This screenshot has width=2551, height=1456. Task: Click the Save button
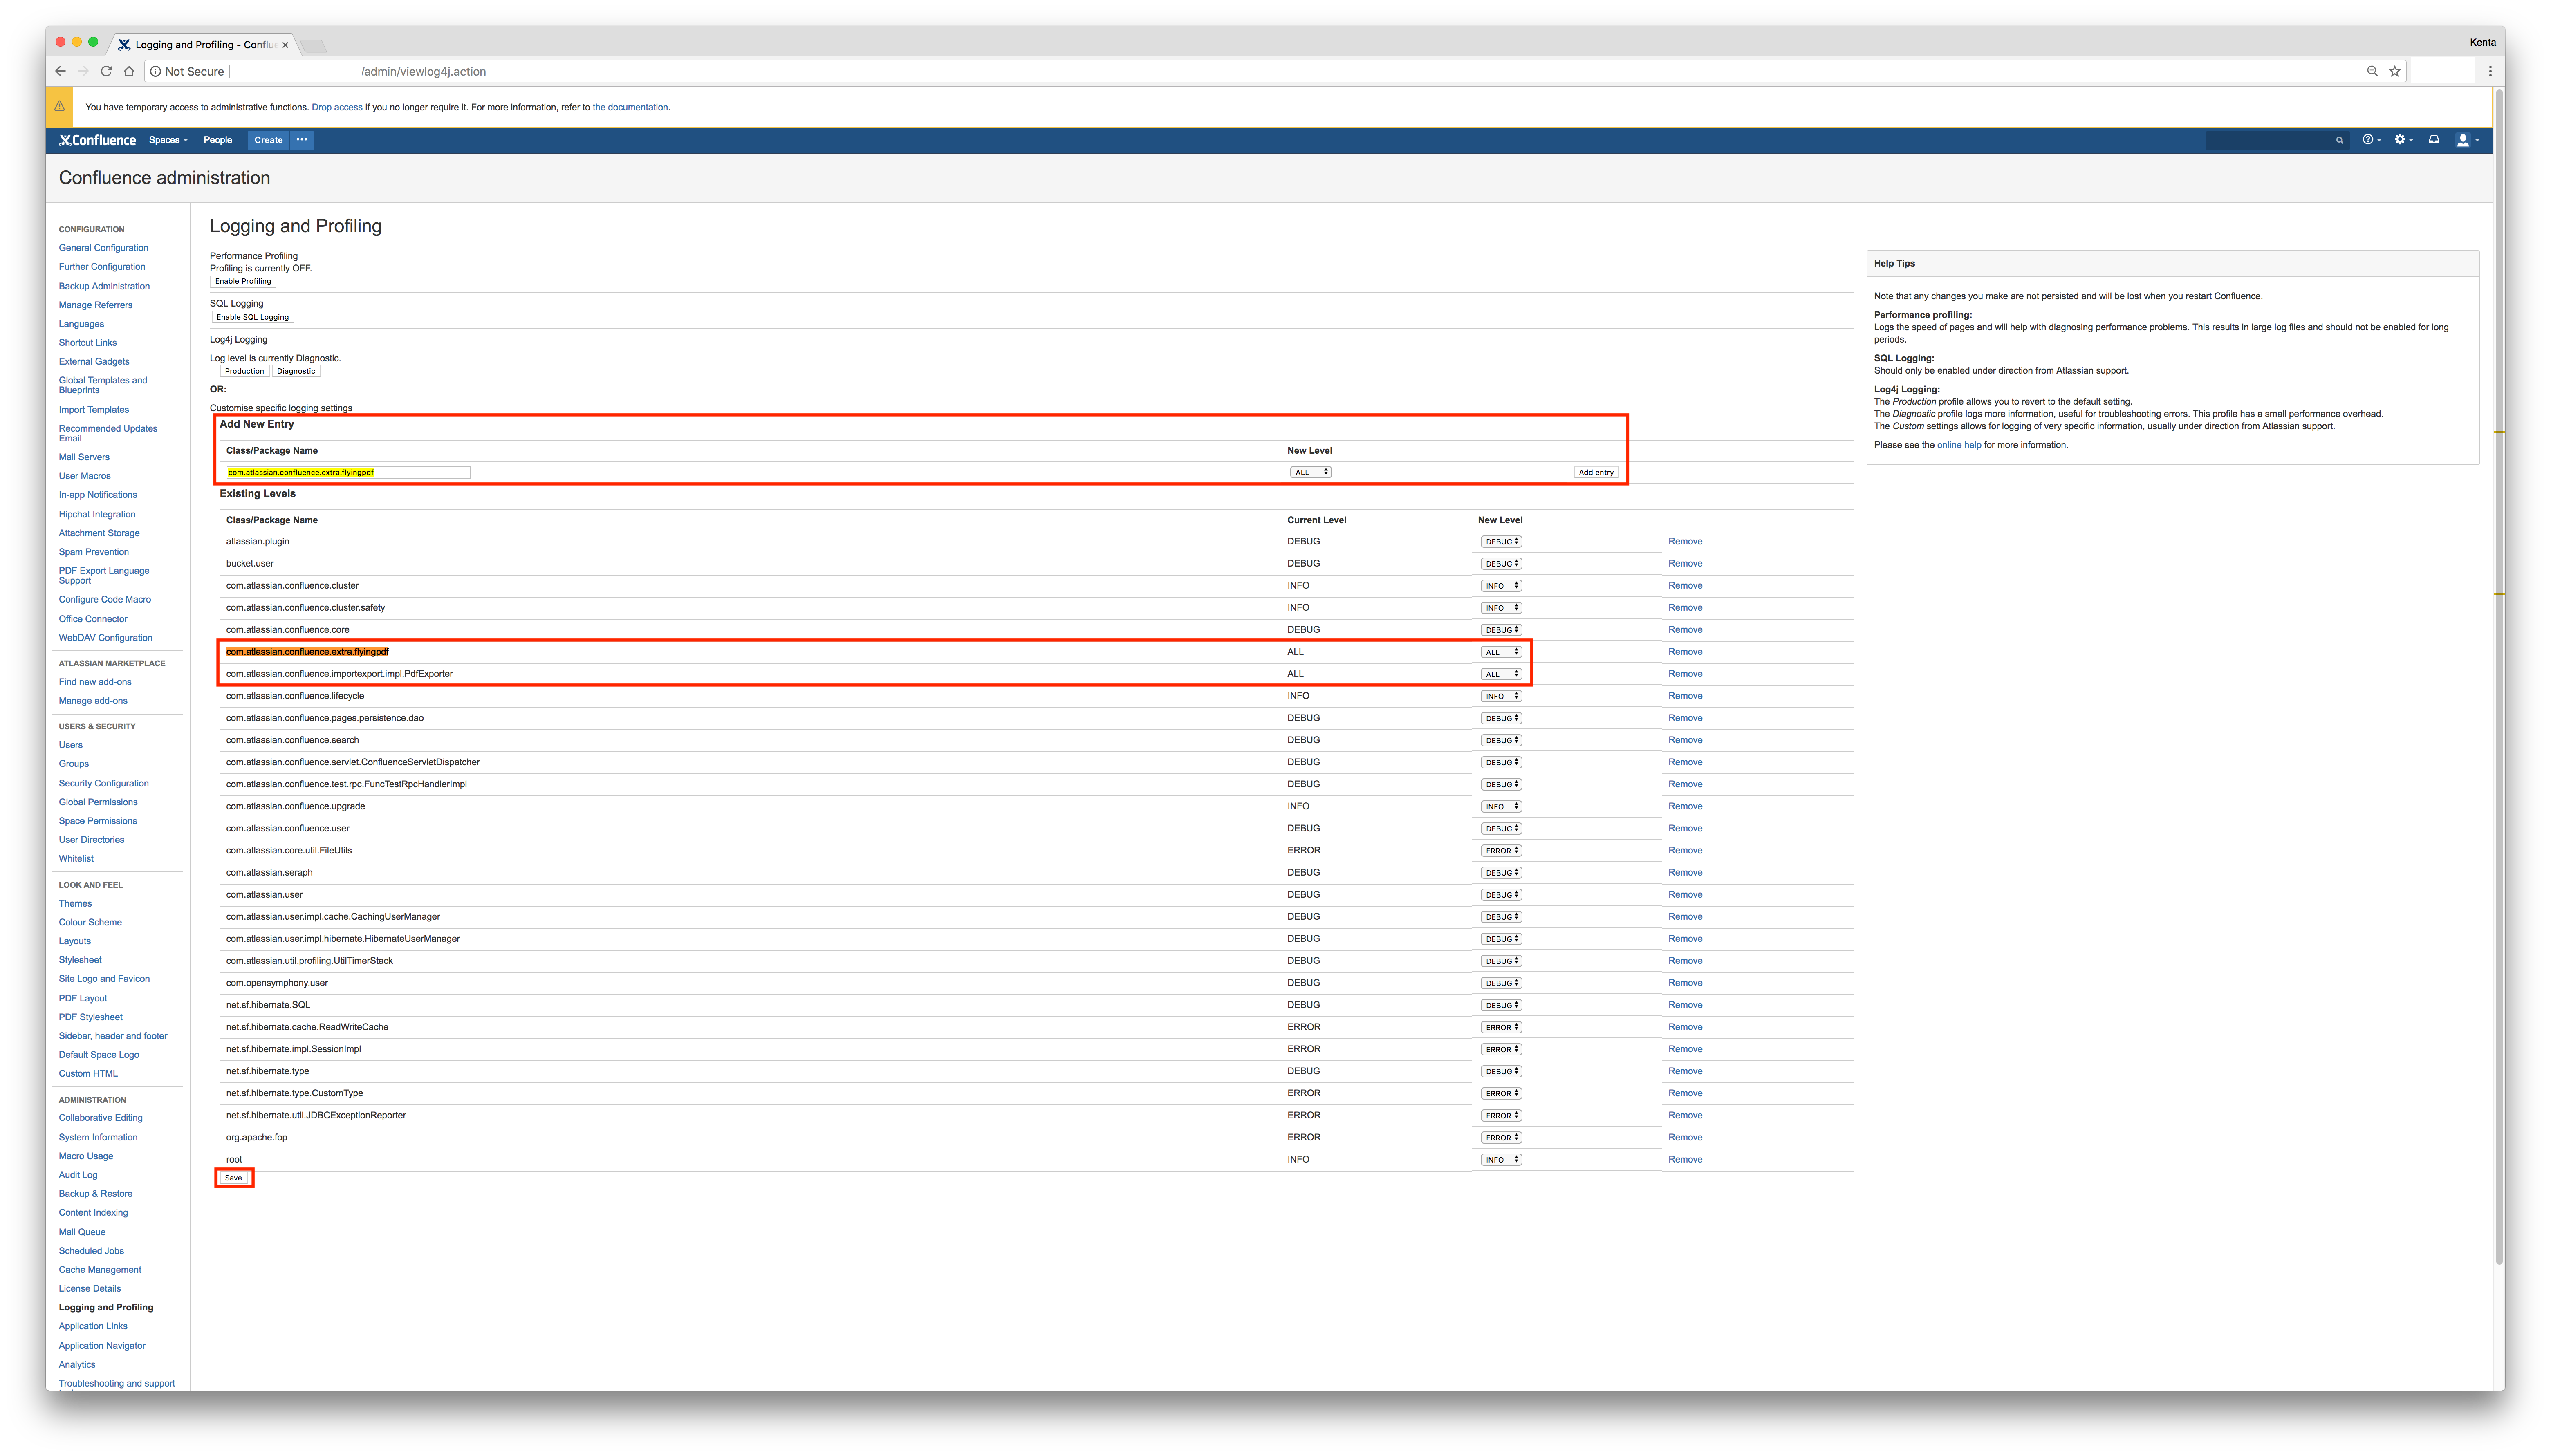[233, 1178]
